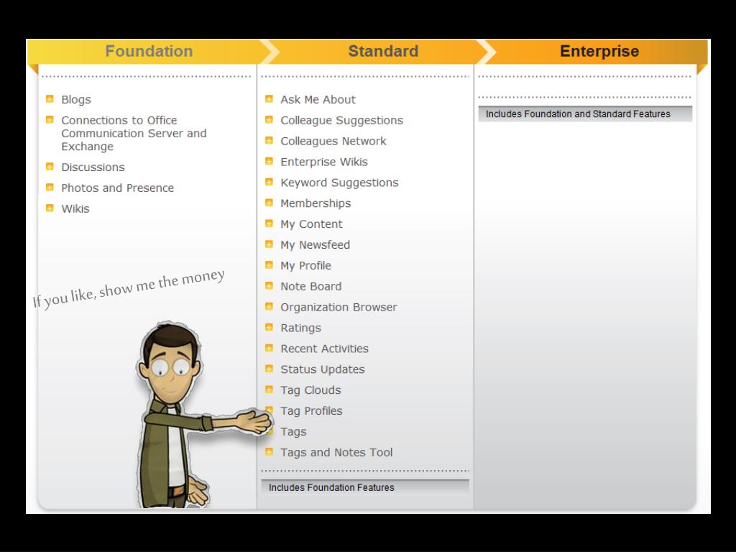Click the Ask Me About label
736x552 pixels.
(318, 99)
